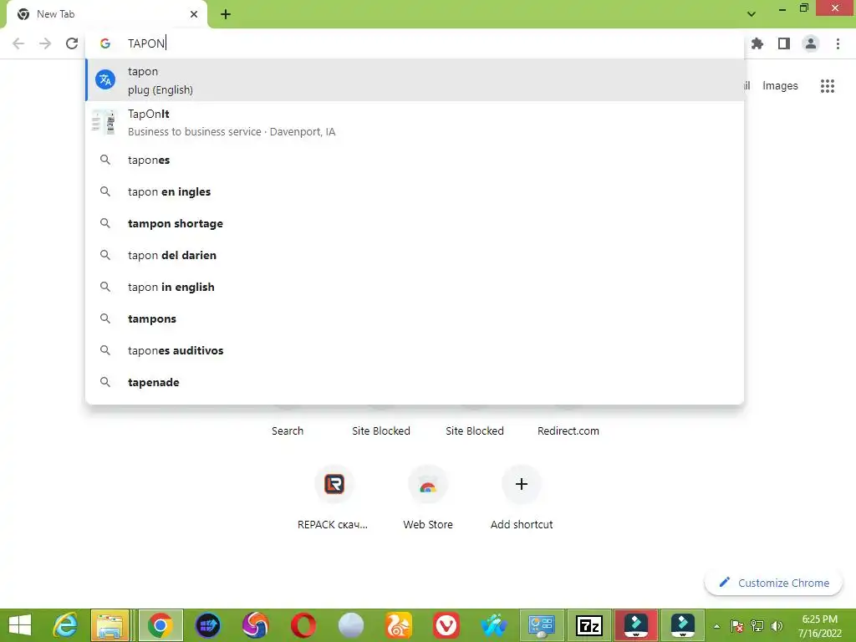Open the profile avatar menu

pyautogui.click(x=811, y=43)
